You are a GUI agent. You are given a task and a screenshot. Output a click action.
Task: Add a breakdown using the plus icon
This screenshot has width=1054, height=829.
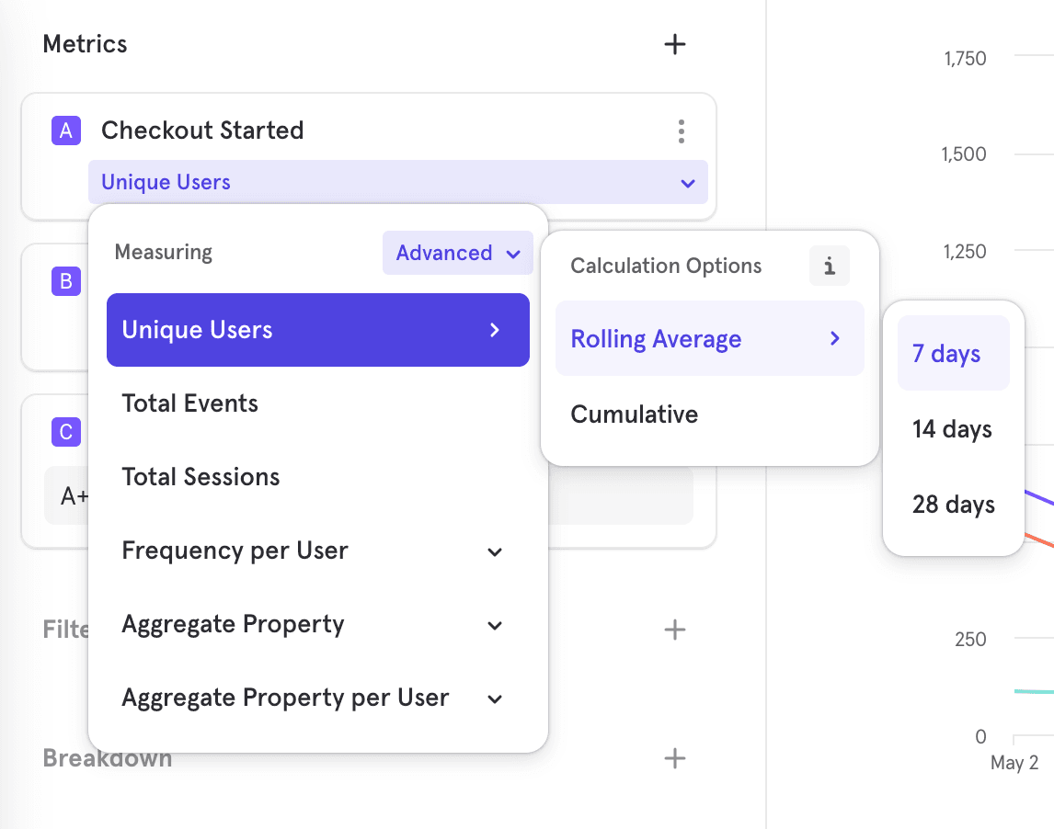(675, 758)
